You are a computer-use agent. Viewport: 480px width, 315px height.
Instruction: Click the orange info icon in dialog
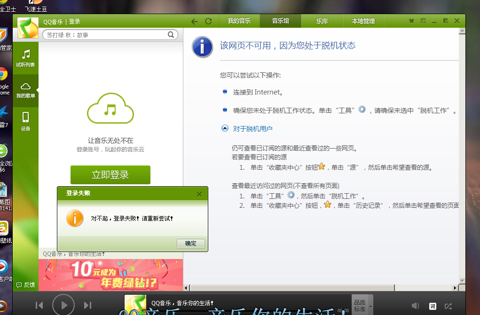point(75,218)
